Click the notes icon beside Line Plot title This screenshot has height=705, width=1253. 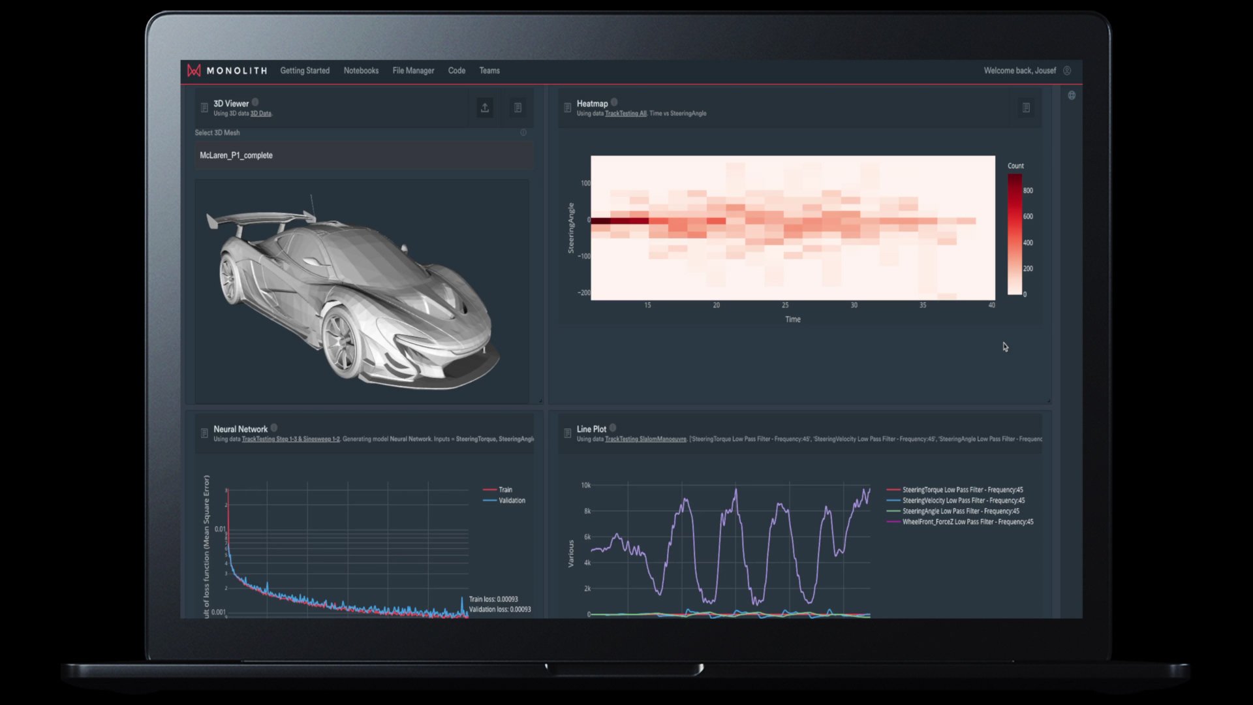click(x=566, y=433)
